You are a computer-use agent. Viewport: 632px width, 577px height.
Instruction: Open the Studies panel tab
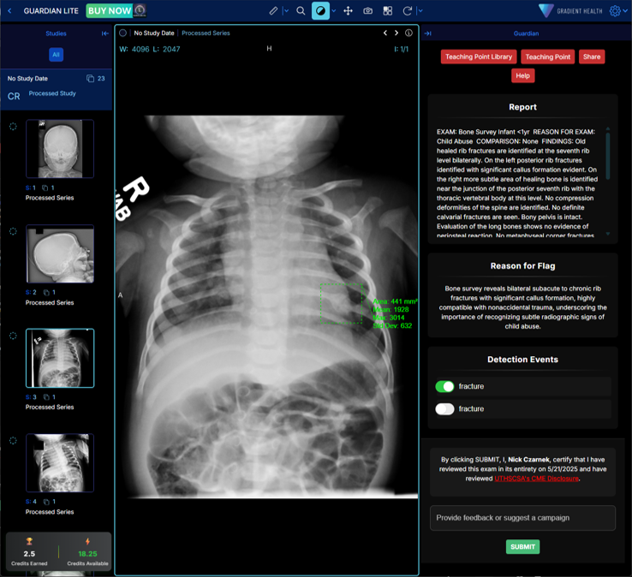(56, 33)
